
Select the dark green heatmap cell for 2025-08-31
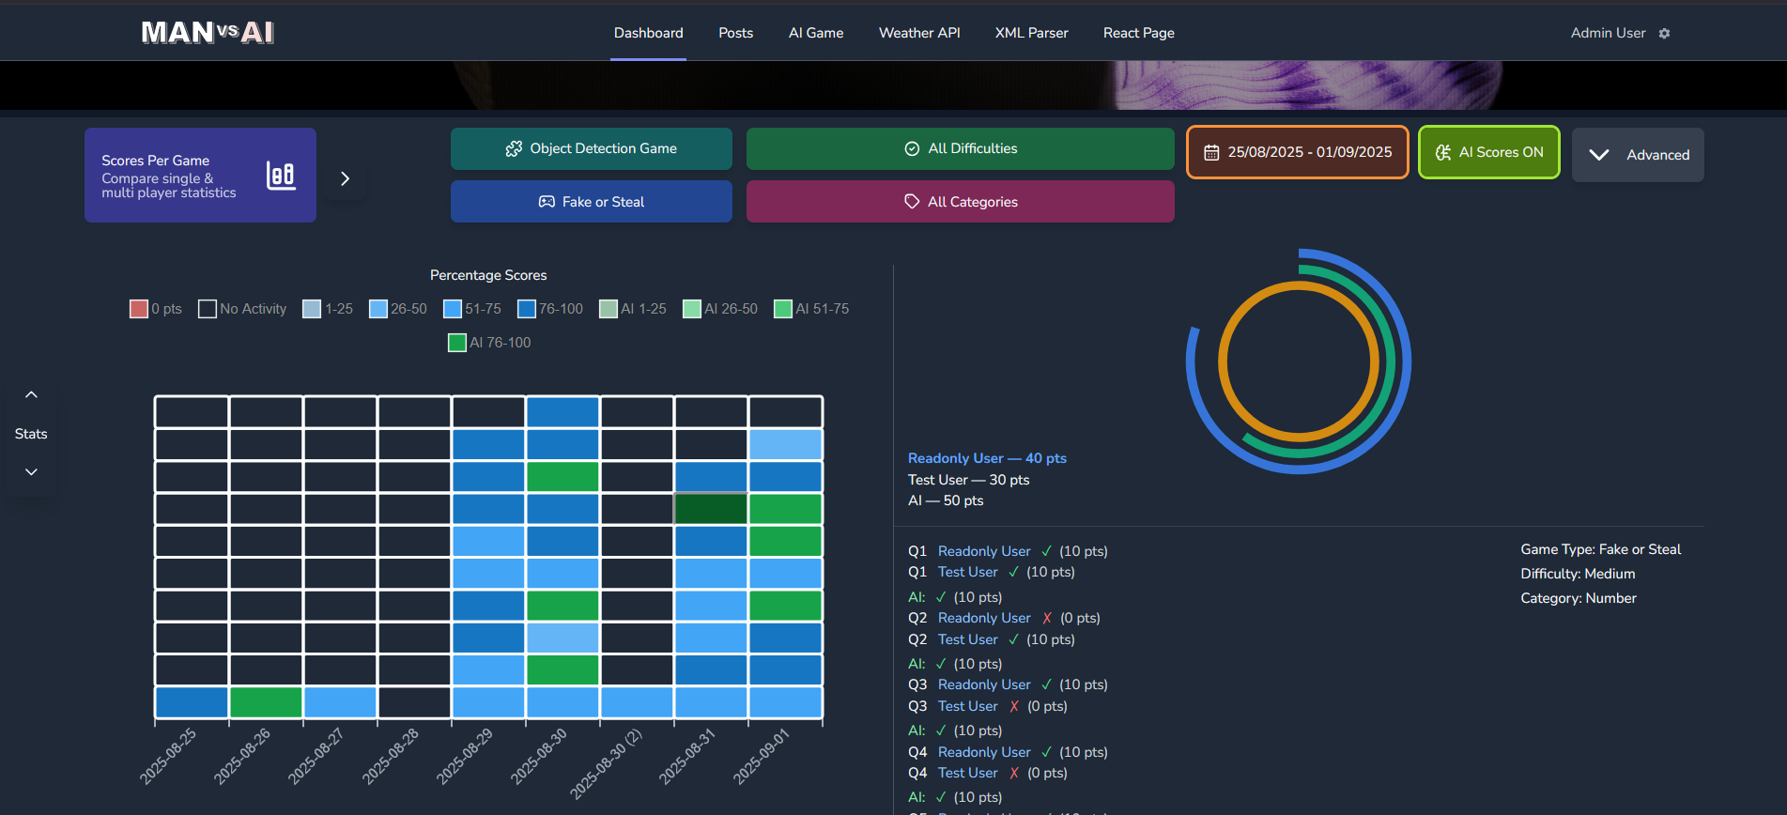[x=711, y=509]
